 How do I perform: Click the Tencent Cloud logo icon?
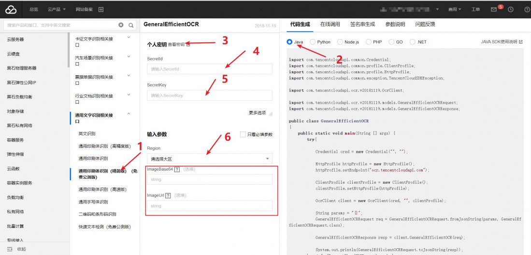click(x=11, y=9)
